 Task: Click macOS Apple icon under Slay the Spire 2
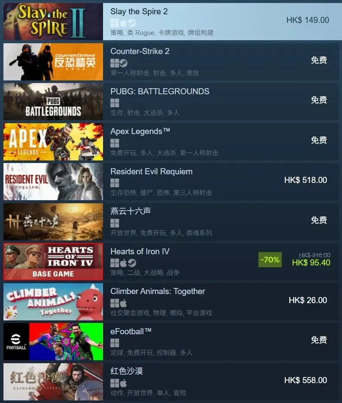[x=123, y=23]
